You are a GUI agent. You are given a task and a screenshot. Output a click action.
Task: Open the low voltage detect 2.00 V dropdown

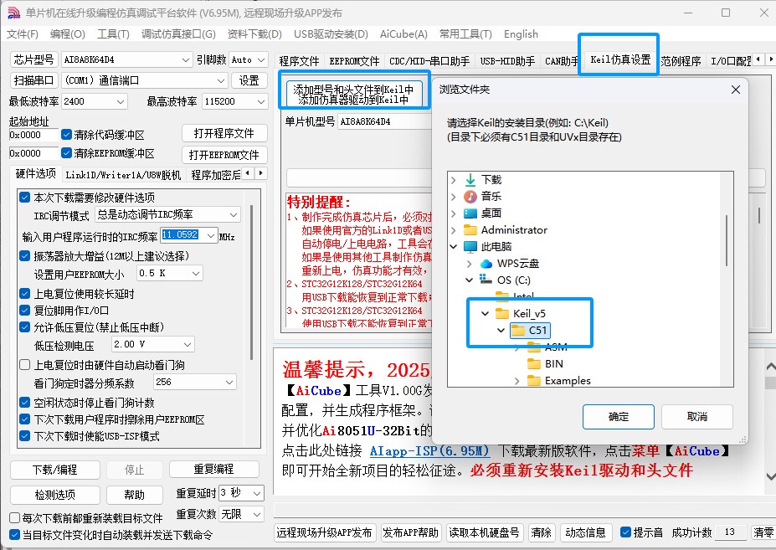click(x=152, y=344)
